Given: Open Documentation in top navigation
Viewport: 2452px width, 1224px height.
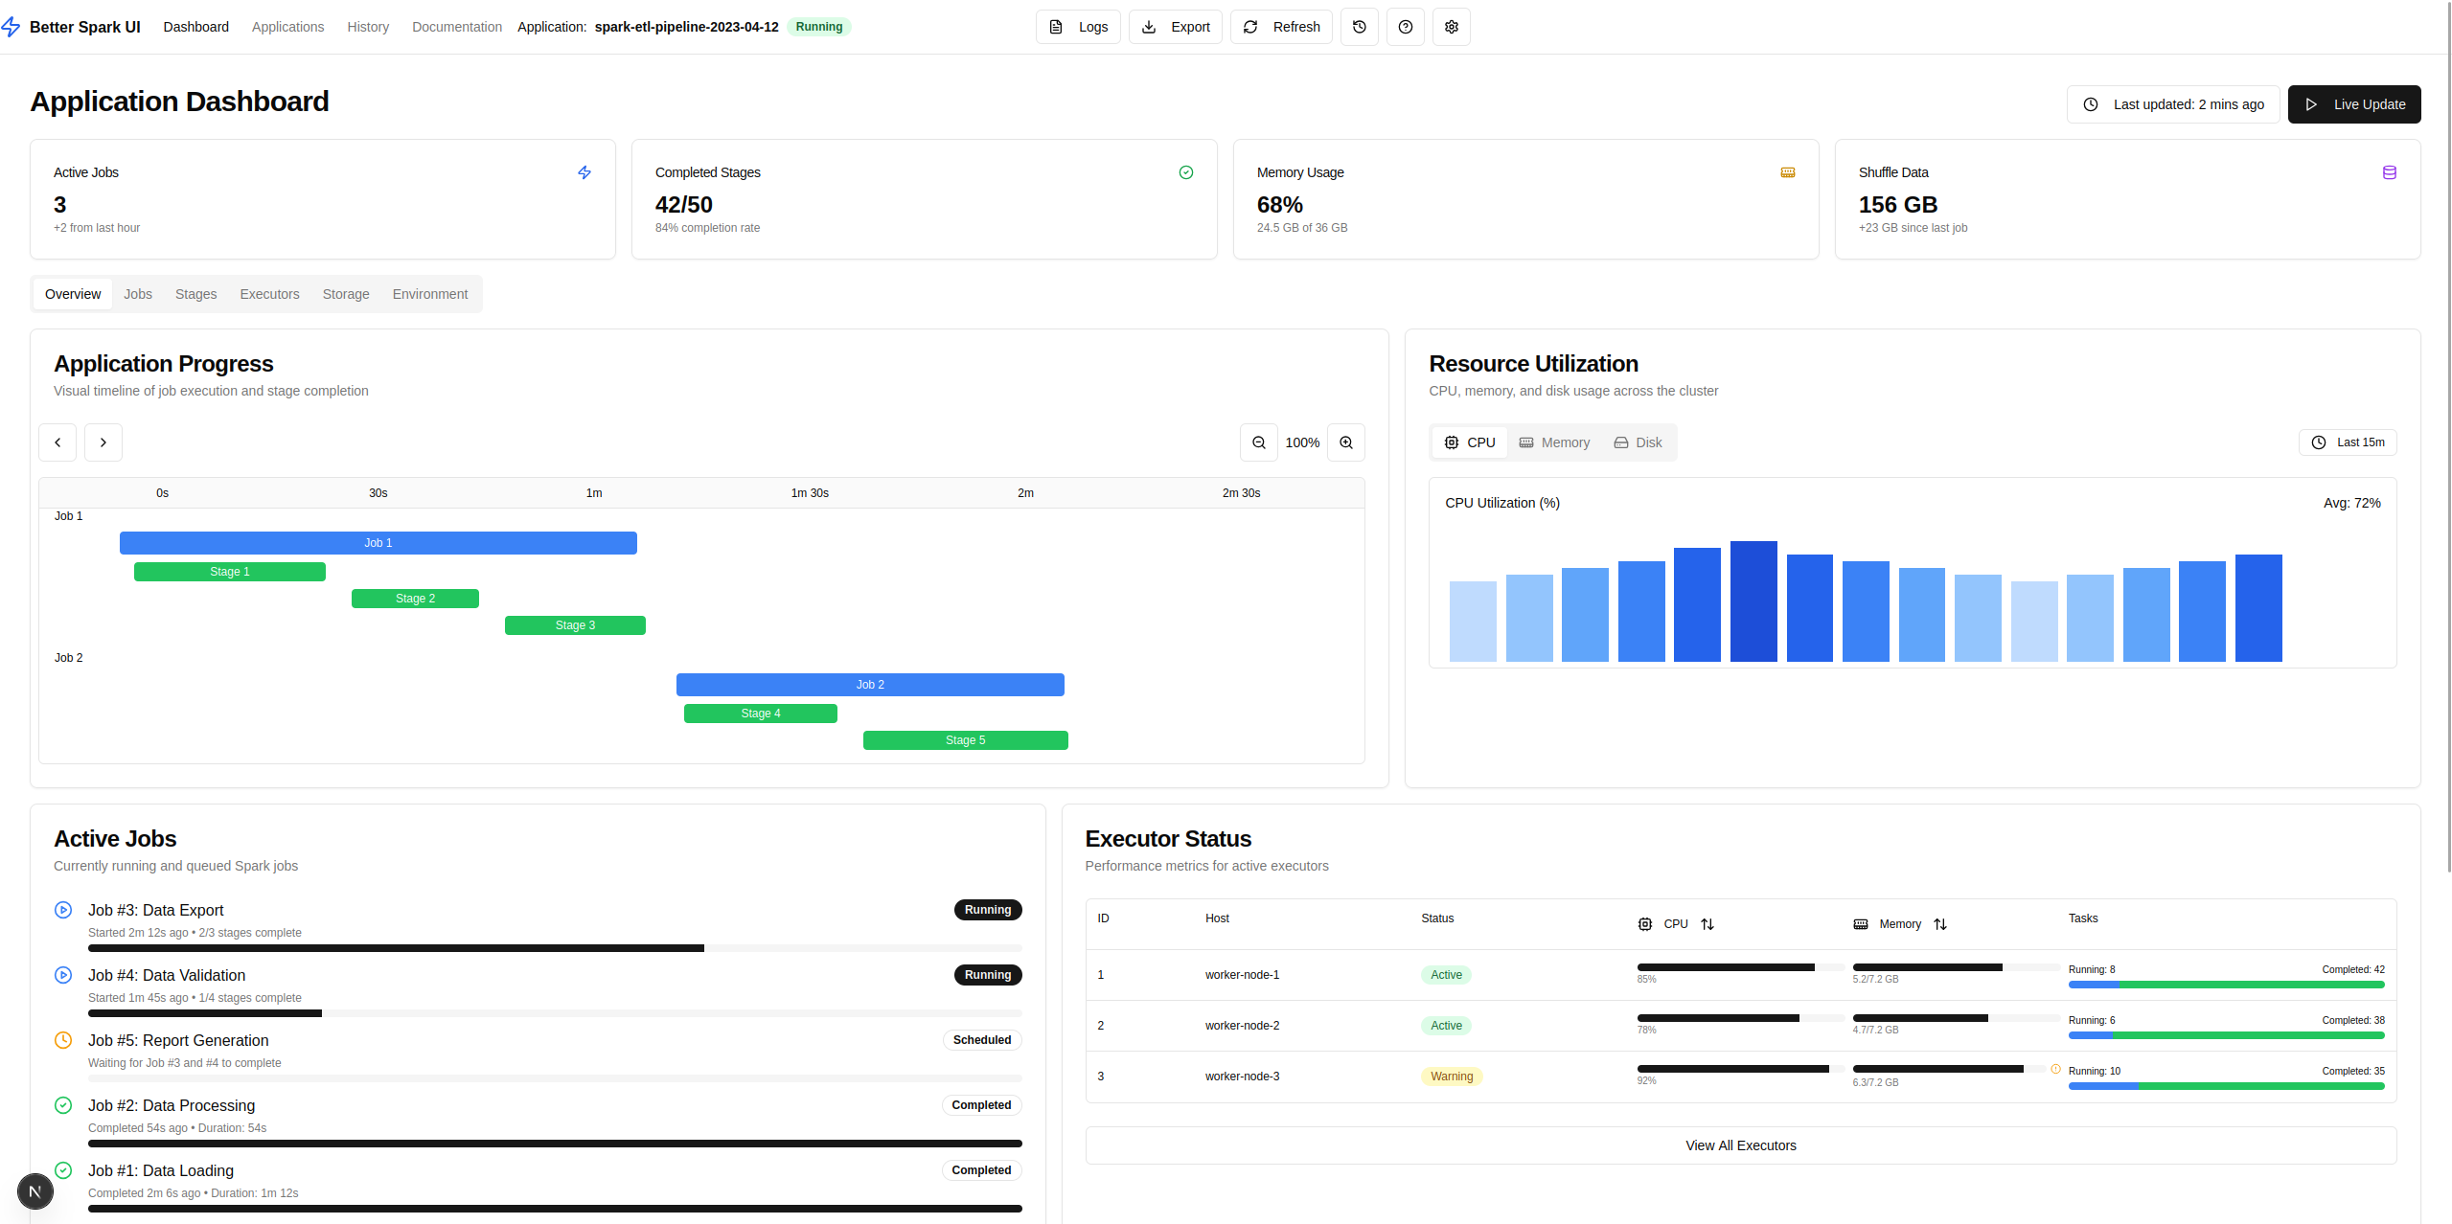Looking at the screenshot, I should coord(457,27).
